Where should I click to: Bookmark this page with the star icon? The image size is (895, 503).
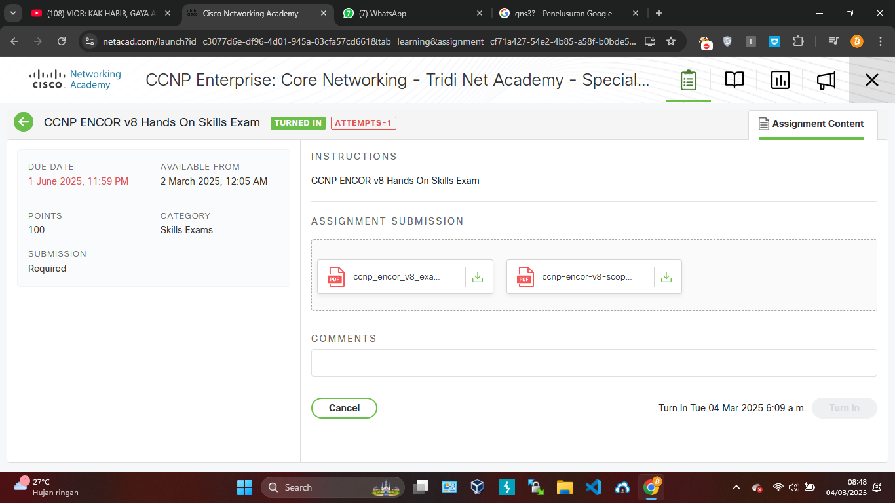coord(671,41)
